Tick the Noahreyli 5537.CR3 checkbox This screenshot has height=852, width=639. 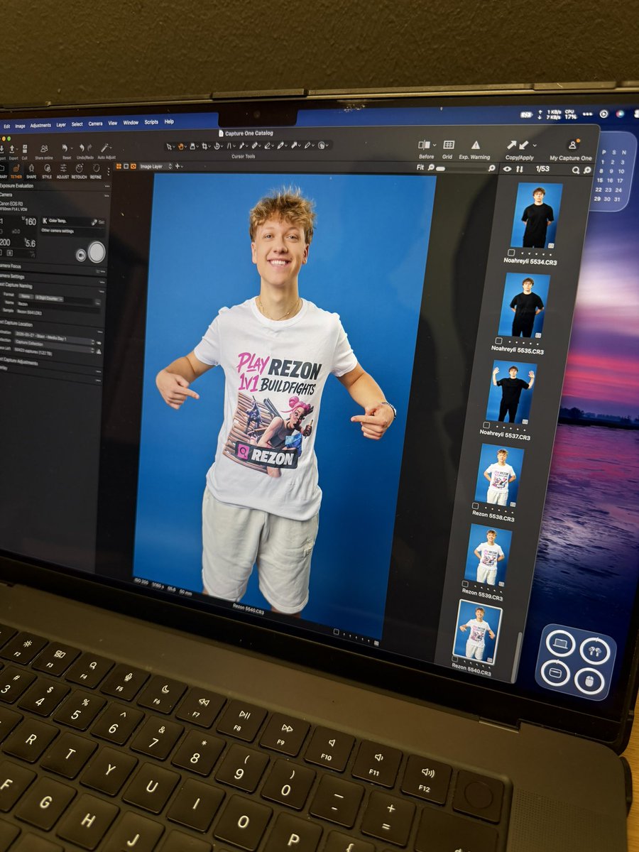point(486,425)
